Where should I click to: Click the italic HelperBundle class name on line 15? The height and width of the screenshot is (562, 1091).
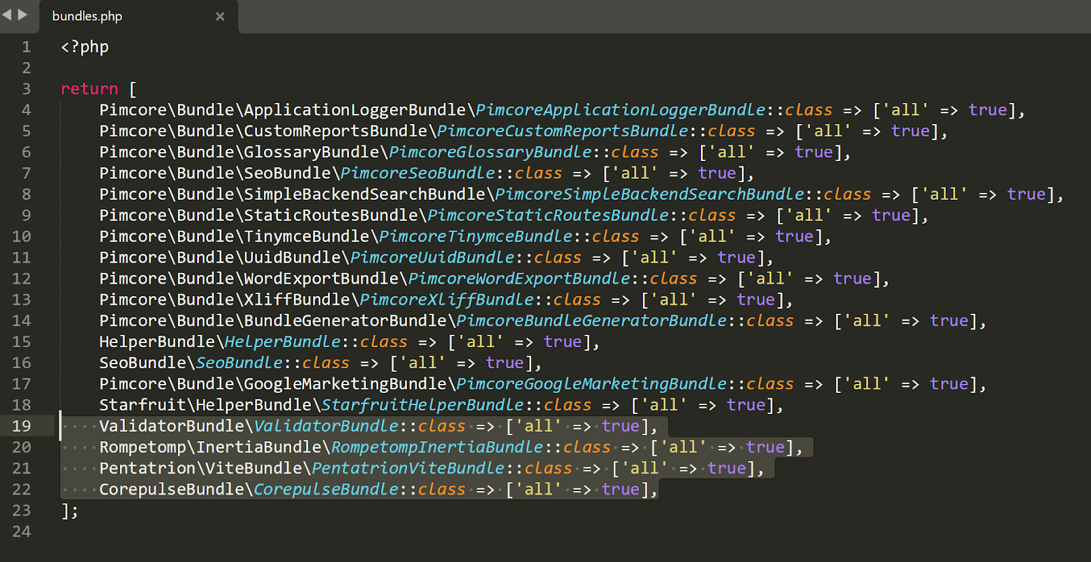tap(282, 342)
